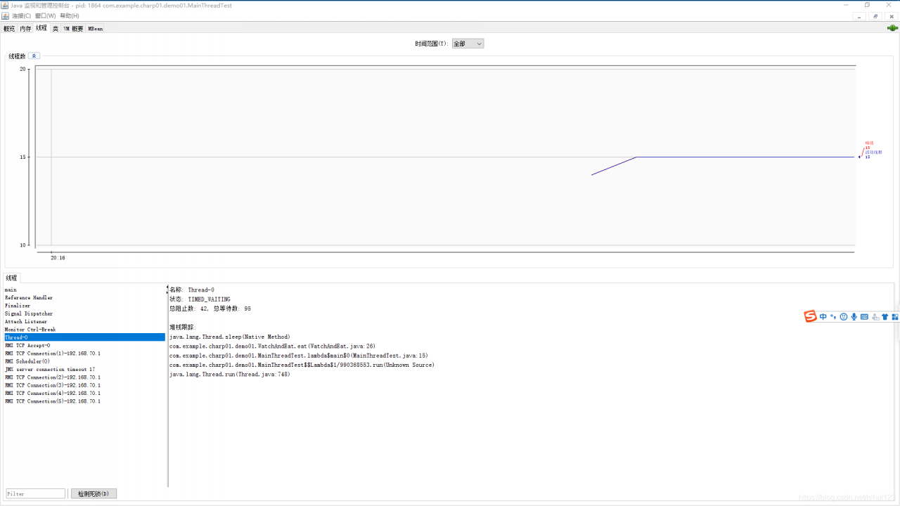
Task: Click the Sogou input method logo icon
Action: click(810, 317)
